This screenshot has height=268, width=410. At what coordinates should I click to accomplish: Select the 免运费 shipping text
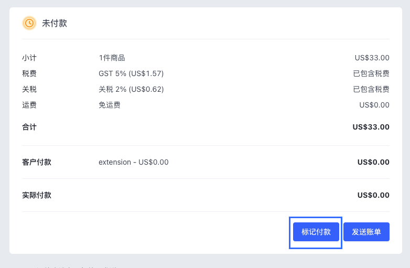click(110, 105)
